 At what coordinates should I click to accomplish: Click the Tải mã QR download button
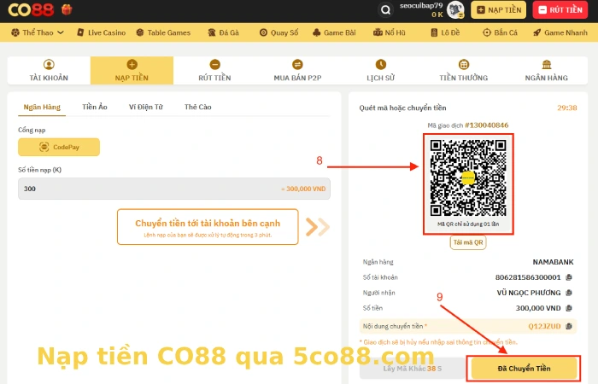click(x=468, y=242)
